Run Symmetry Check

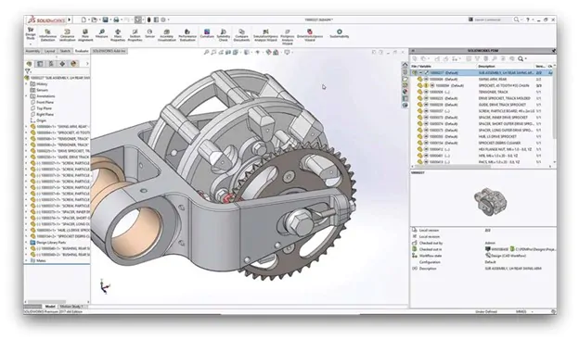pyautogui.click(x=224, y=35)
